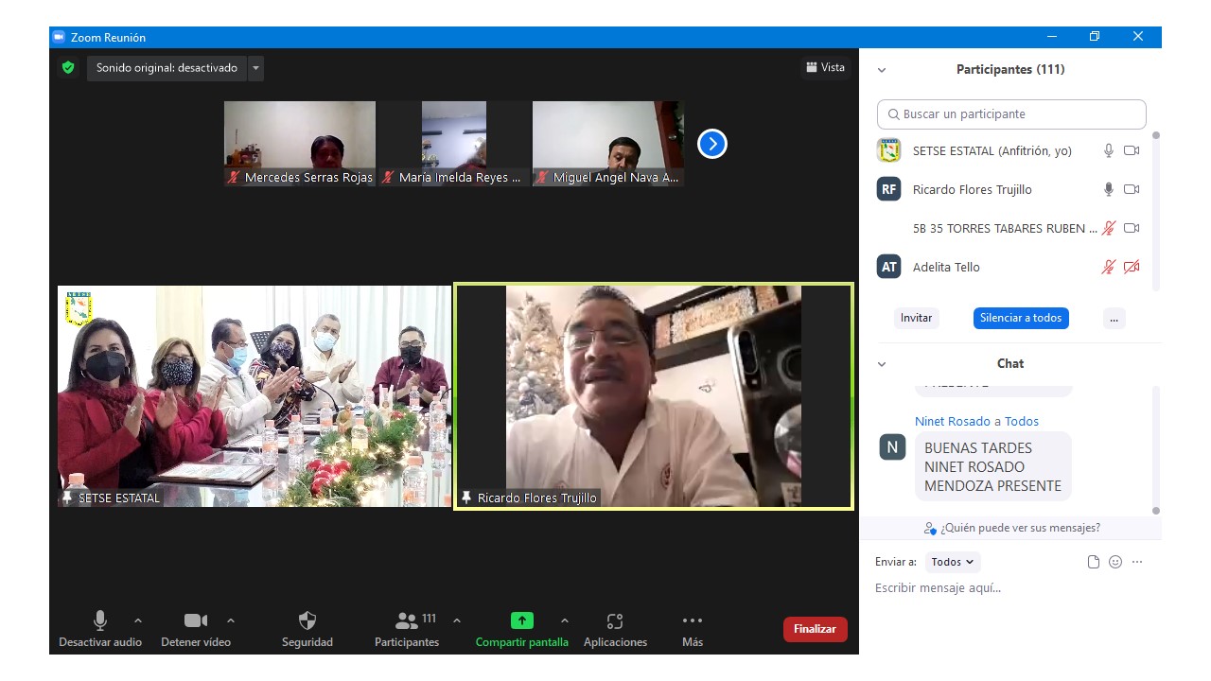Click the Ricardo Flores Trujillo video tile

pyautogui.click(x=654, y=396)
